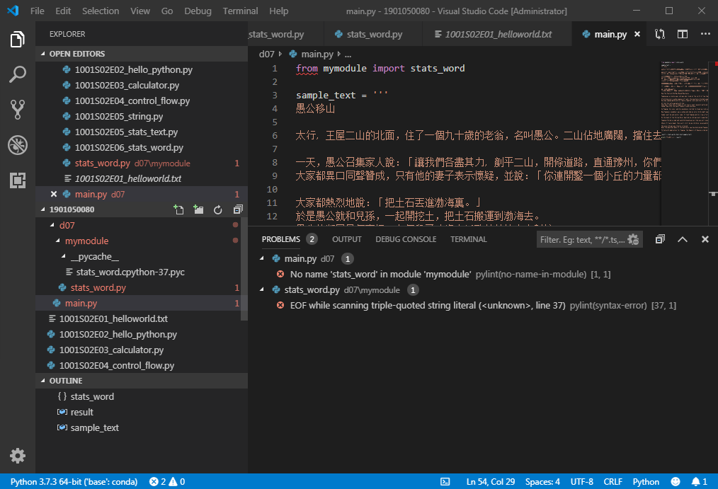Image resolution: width=718 pixels, height=489 pixels.
Task: Open the Manage gear menu
Action: (x=18, y=456)
